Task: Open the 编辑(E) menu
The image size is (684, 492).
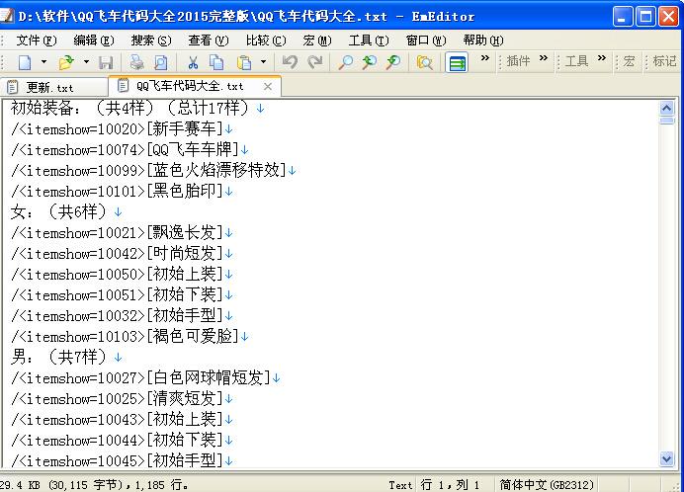Action: [x=94, y=41]
